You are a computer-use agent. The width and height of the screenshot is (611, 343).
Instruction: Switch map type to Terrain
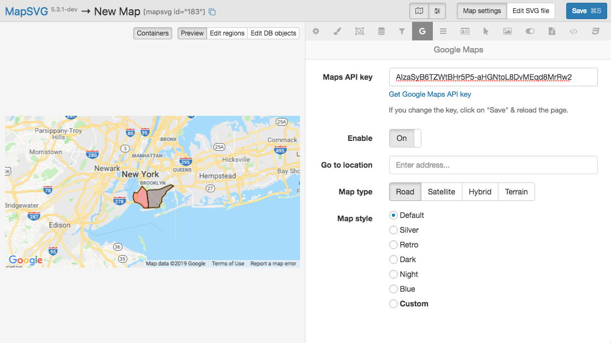516,192
